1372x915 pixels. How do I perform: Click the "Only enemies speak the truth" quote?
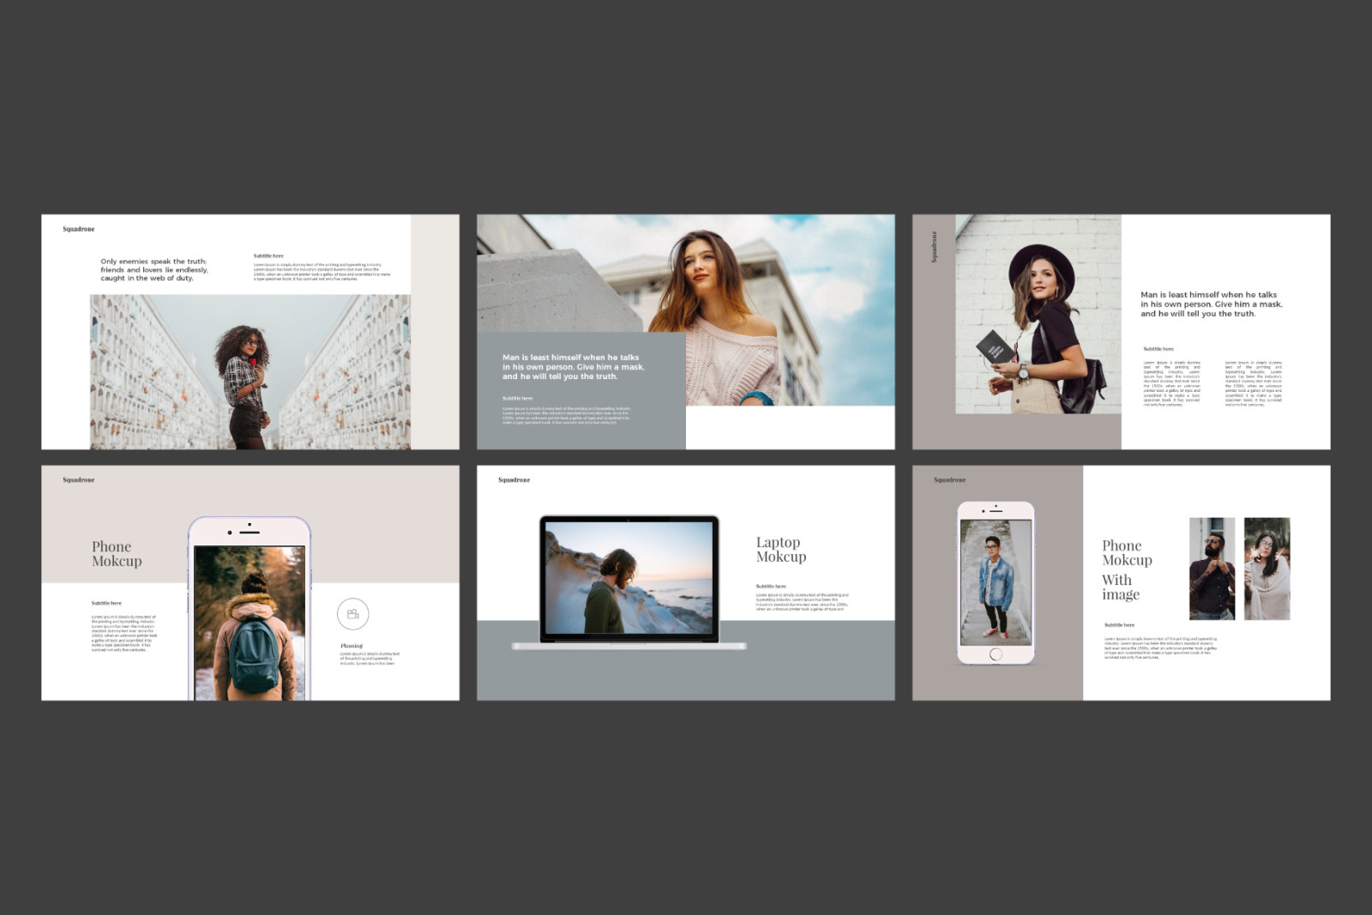154,270
